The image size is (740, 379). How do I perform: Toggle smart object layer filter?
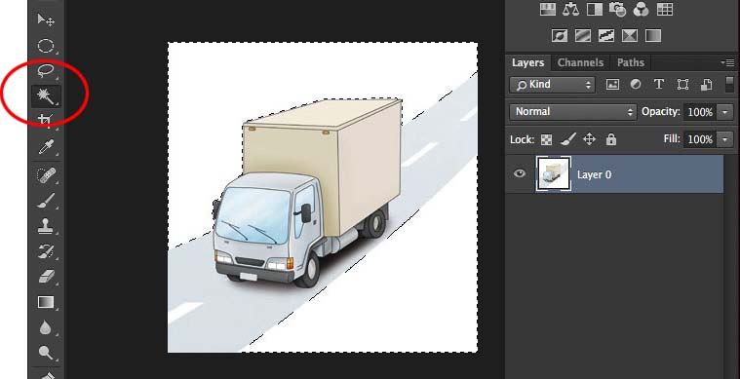[x=706, y=85]
